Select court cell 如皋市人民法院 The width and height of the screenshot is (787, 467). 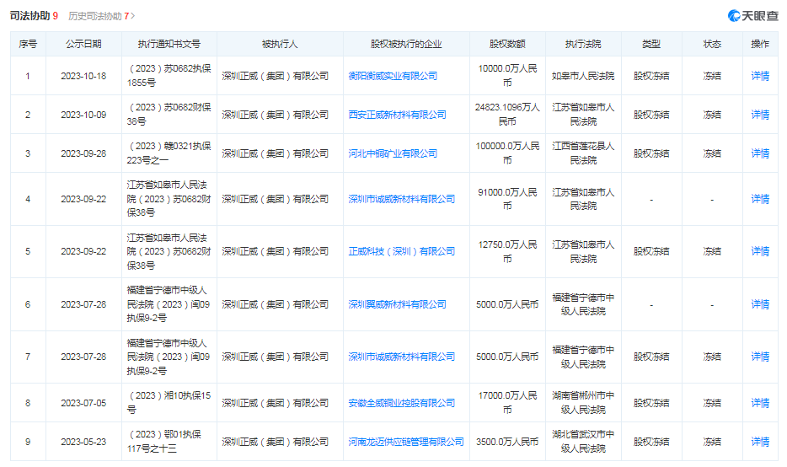(x=583, y=76)
